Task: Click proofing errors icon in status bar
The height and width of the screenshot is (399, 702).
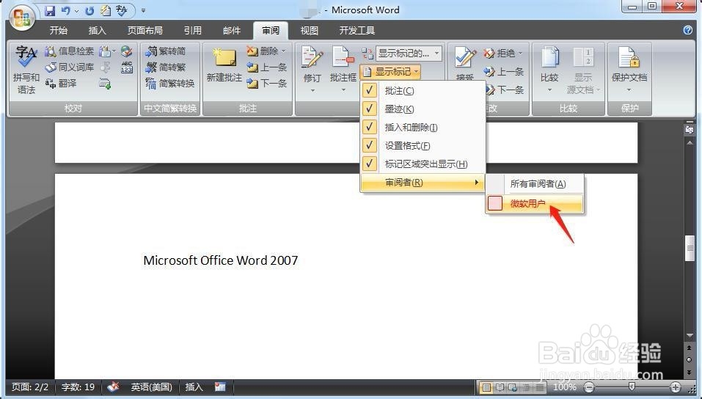Action: point(113,387)
